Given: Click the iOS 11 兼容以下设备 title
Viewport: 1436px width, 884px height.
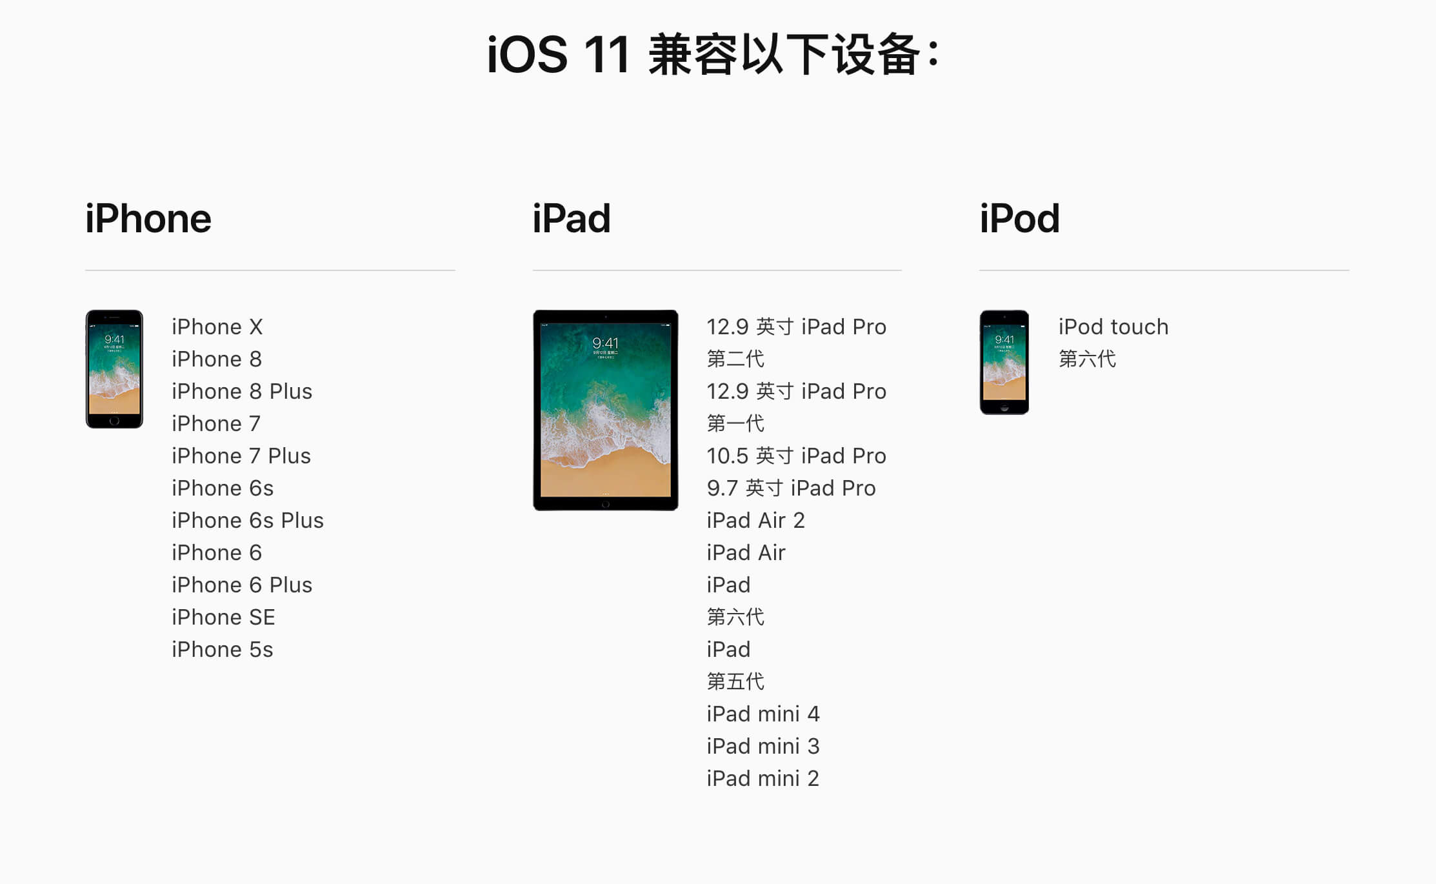Looking at the screenshot, I should [713, 55].
